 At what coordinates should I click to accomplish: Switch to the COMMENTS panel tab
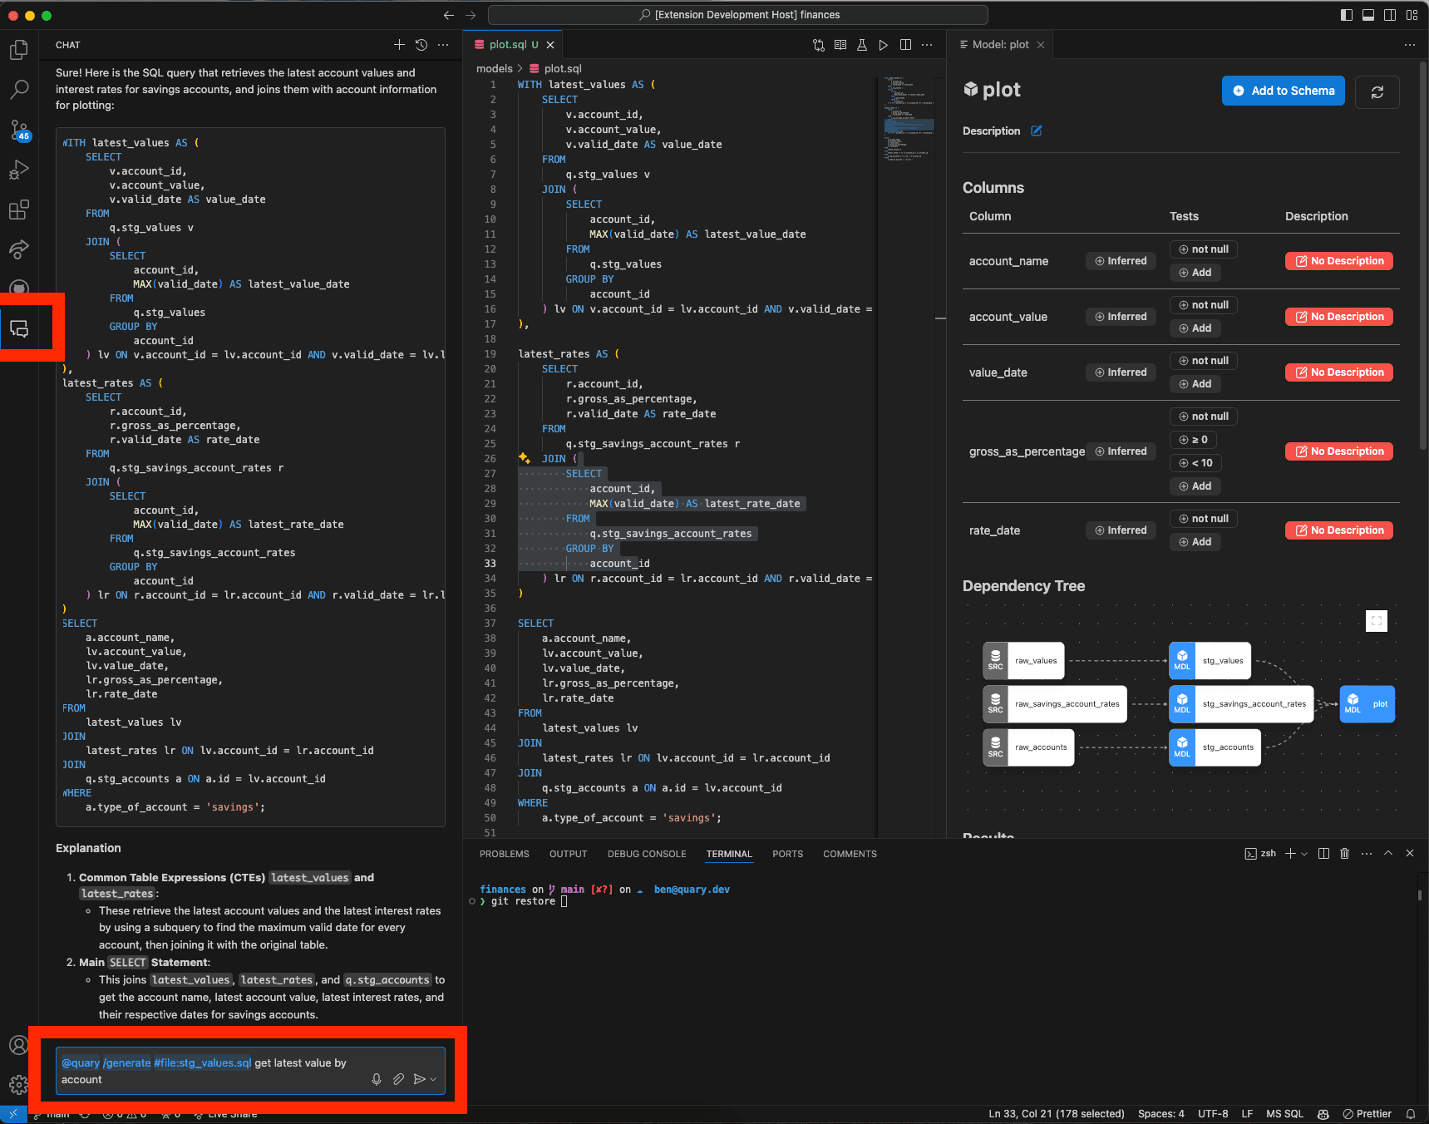coord(850,854)
